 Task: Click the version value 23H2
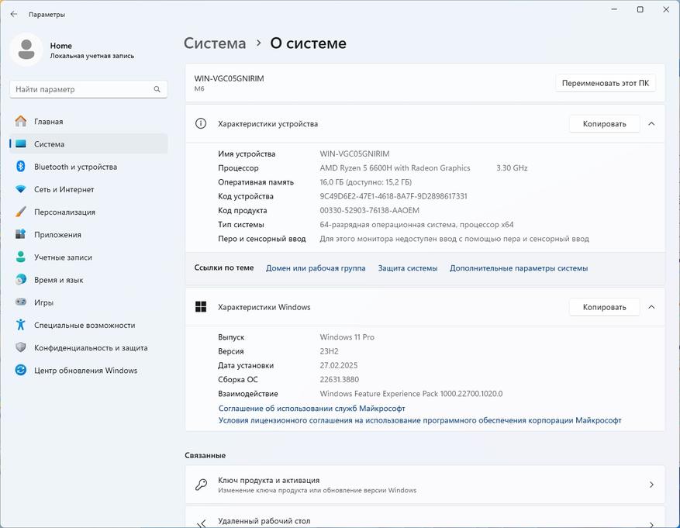(x=330, y=351)
